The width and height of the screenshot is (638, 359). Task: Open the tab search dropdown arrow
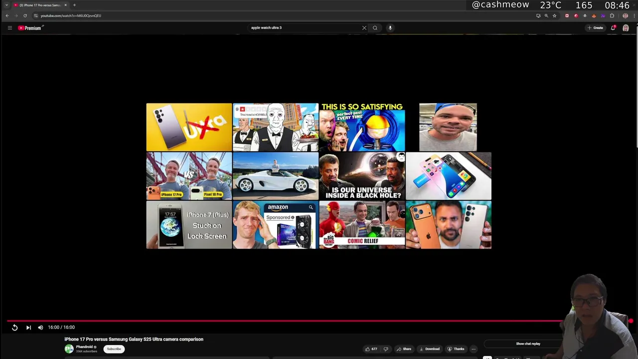tap(6, 5)
